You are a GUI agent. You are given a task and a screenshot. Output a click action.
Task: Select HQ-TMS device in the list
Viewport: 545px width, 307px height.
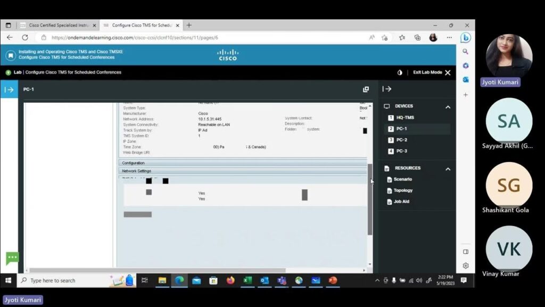[404, 118]
